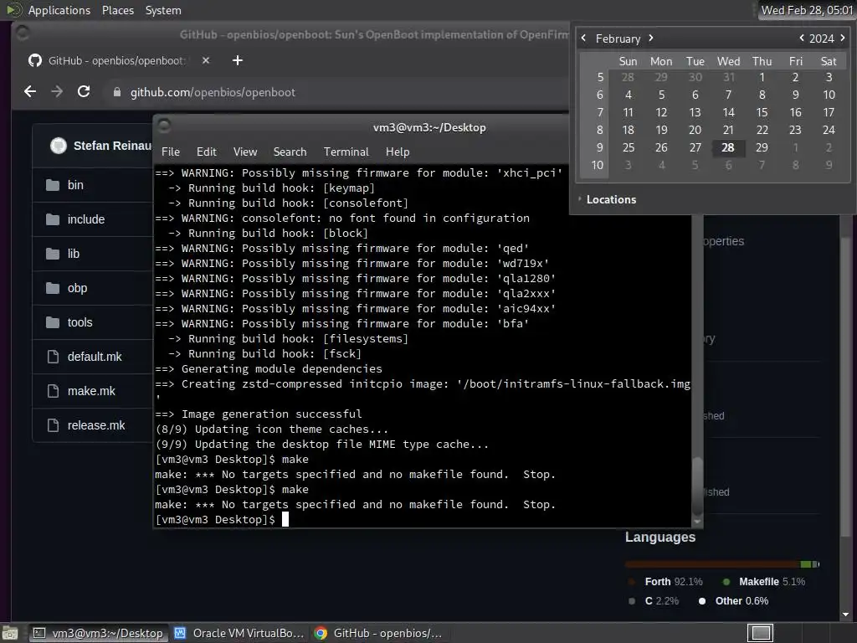The height and width of the screenshot is (643, 857).
Task: Click the padlock site info icon
Action: (116, 92)
